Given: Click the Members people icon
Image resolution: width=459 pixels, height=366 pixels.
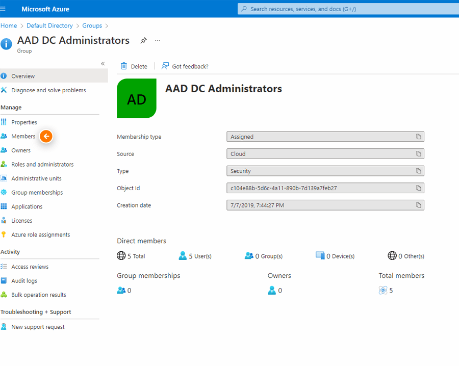Looking at the screenshot, I should click(4, 136).
